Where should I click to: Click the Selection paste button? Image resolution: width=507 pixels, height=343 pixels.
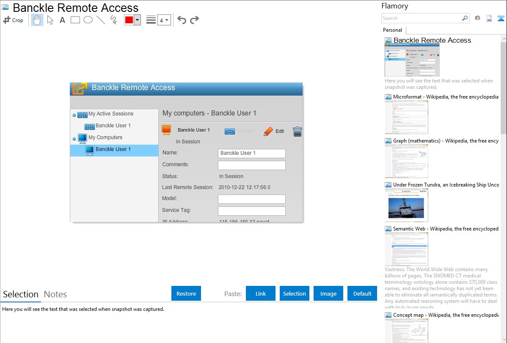[295, 294]
